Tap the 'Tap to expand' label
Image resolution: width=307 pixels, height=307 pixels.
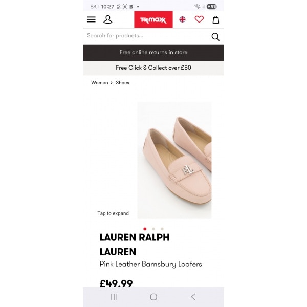(x=113, y=213)
